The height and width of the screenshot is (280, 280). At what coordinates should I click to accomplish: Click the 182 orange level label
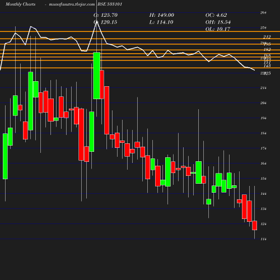click(267, 49)
